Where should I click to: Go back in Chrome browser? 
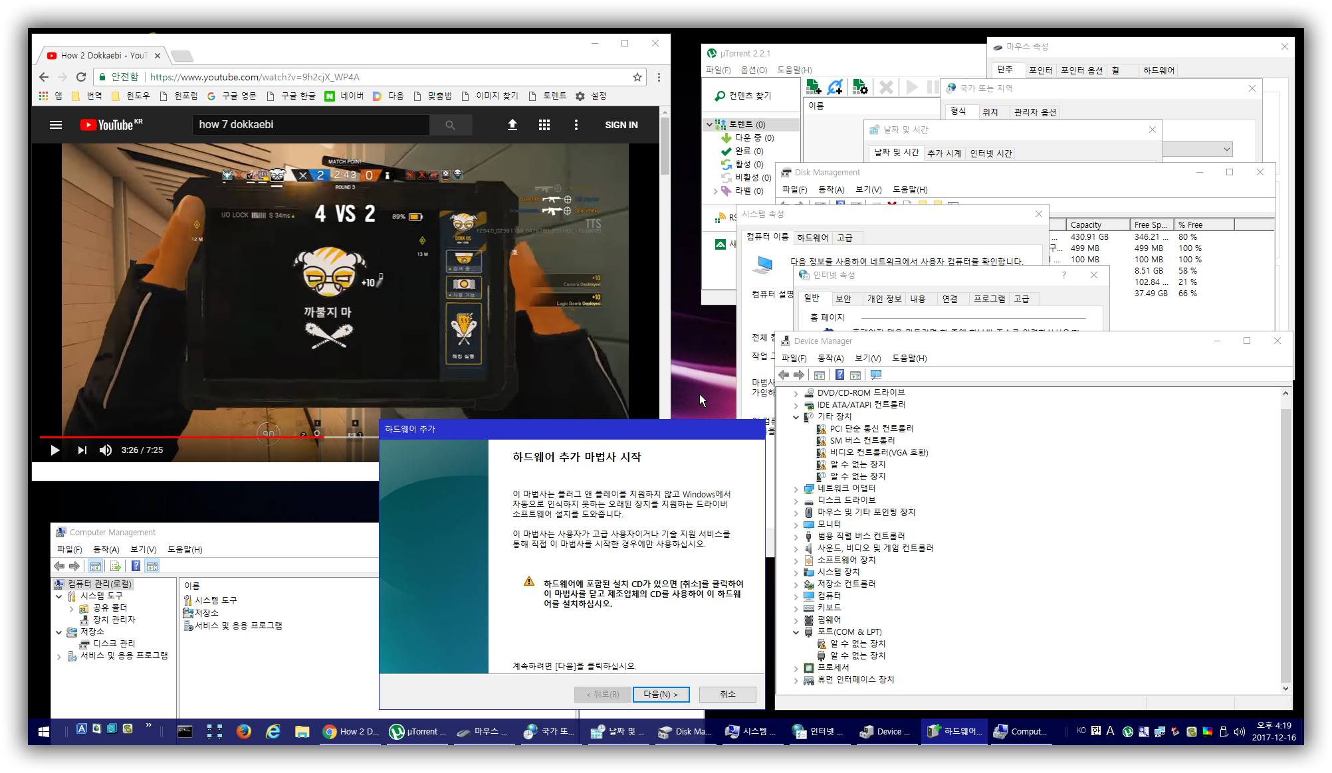[x=44, y=77]
